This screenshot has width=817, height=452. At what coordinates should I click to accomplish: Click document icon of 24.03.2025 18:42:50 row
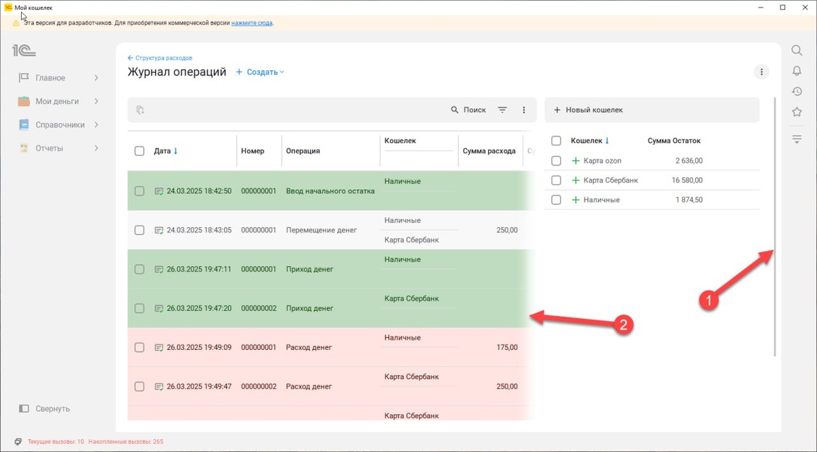[x=159, y=191]
